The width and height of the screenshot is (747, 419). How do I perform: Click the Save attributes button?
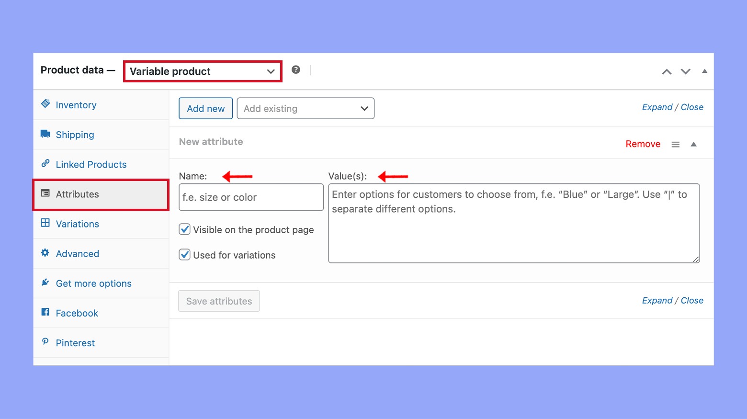(219, 301)
